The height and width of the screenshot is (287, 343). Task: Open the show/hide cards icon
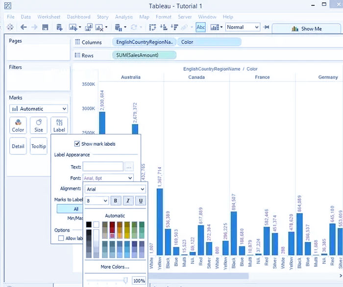tap(215, 27)
